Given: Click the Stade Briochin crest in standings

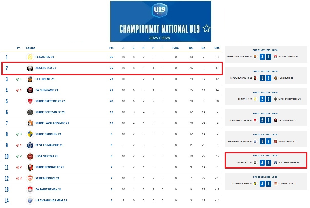Looking at the screenshot, I should point(30,134).
